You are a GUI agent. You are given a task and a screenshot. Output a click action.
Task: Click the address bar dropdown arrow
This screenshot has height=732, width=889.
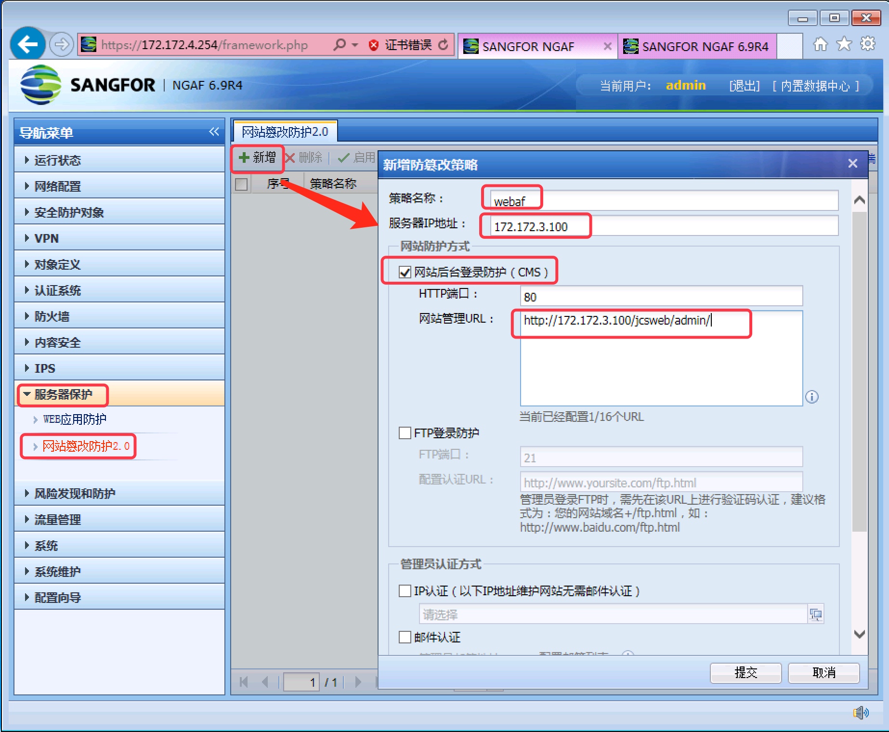(x=355, y=45)
